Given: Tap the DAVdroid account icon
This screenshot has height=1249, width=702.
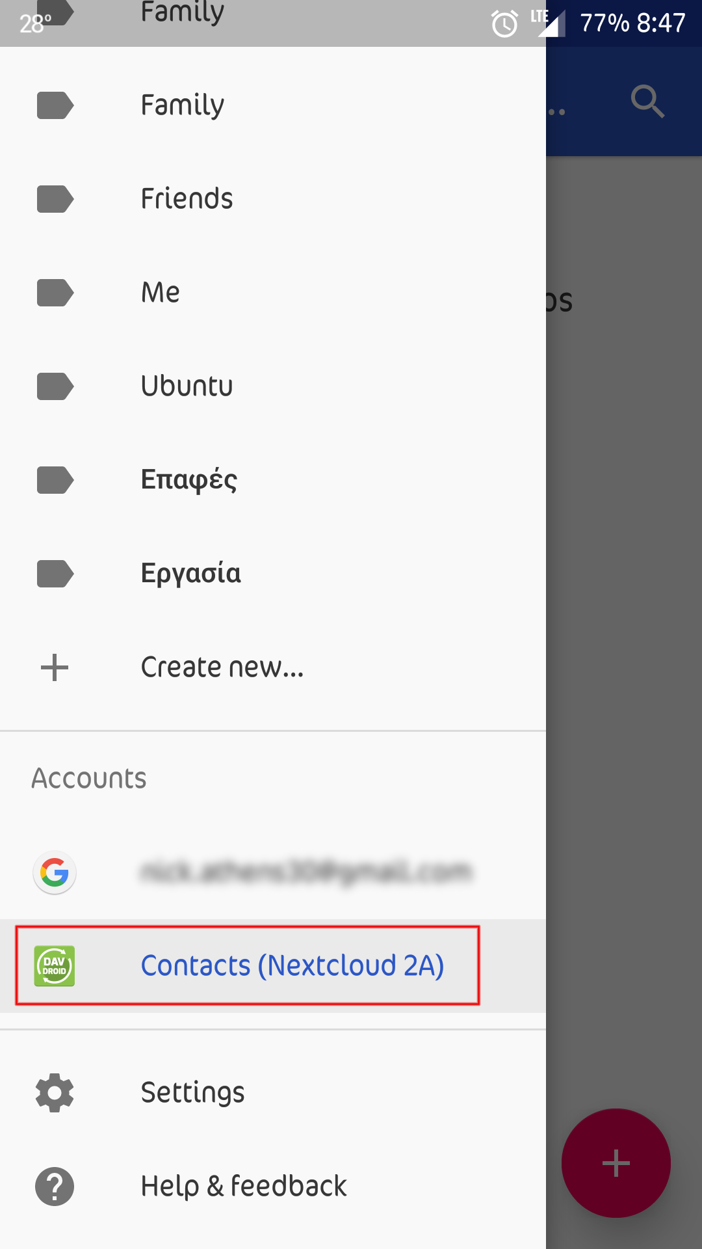Looking at the screenshot, I should tap(55, 966).
